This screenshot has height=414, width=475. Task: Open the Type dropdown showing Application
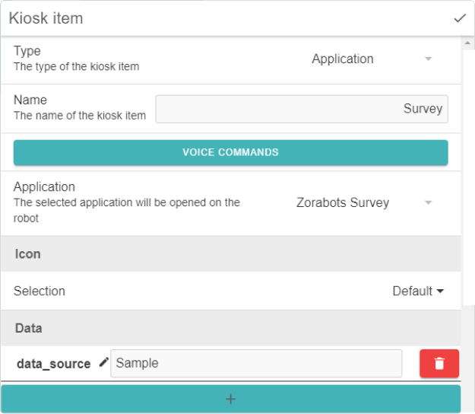point(372,59)
